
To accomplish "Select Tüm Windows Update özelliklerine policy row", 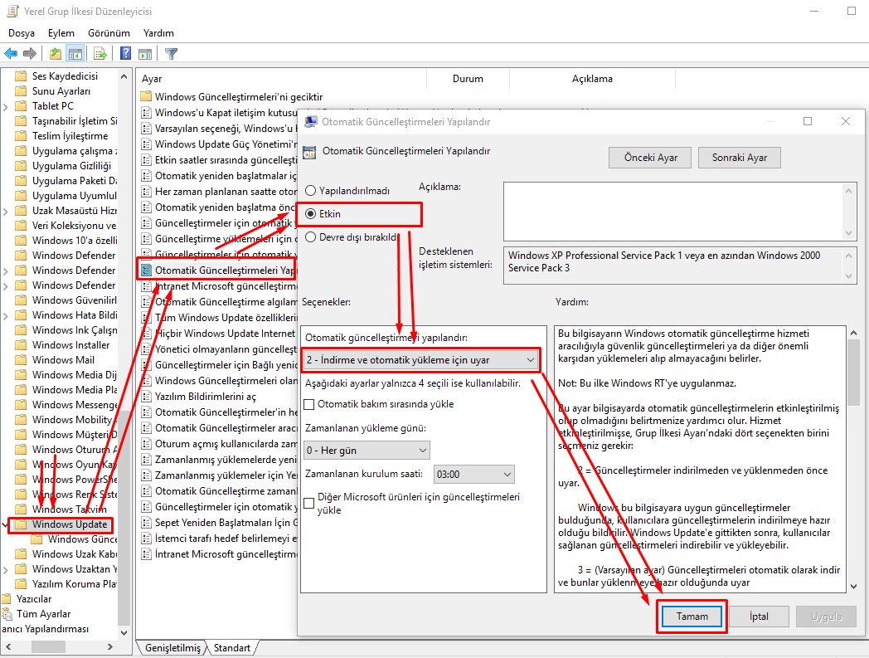I will (219, 318).
